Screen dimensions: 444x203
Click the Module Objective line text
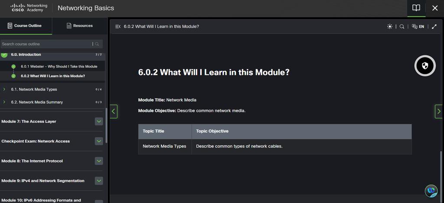pyautogui.click(x=192, y=110)
